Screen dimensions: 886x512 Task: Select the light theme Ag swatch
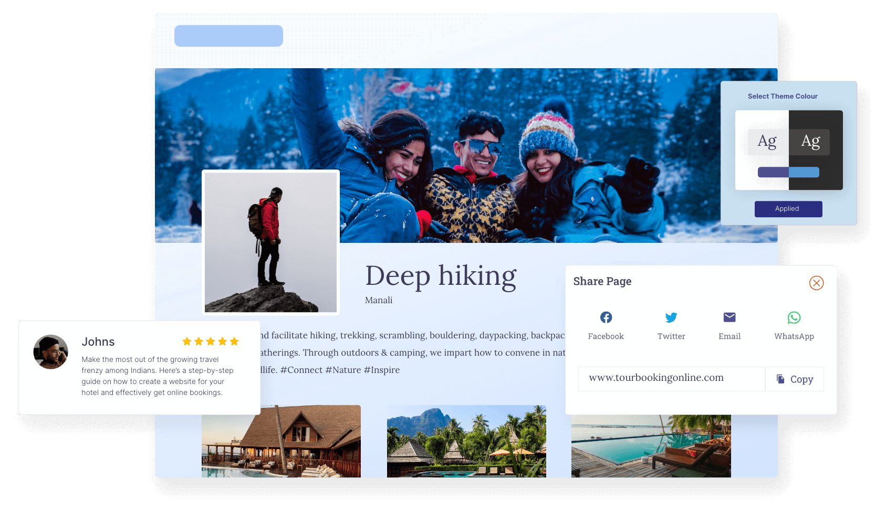pyautogui.click(x=767, y=142)
